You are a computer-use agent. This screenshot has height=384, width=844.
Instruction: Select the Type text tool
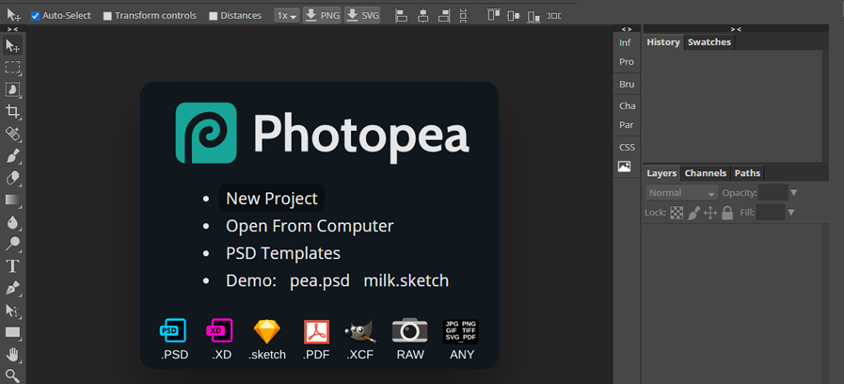pos(12,266)
